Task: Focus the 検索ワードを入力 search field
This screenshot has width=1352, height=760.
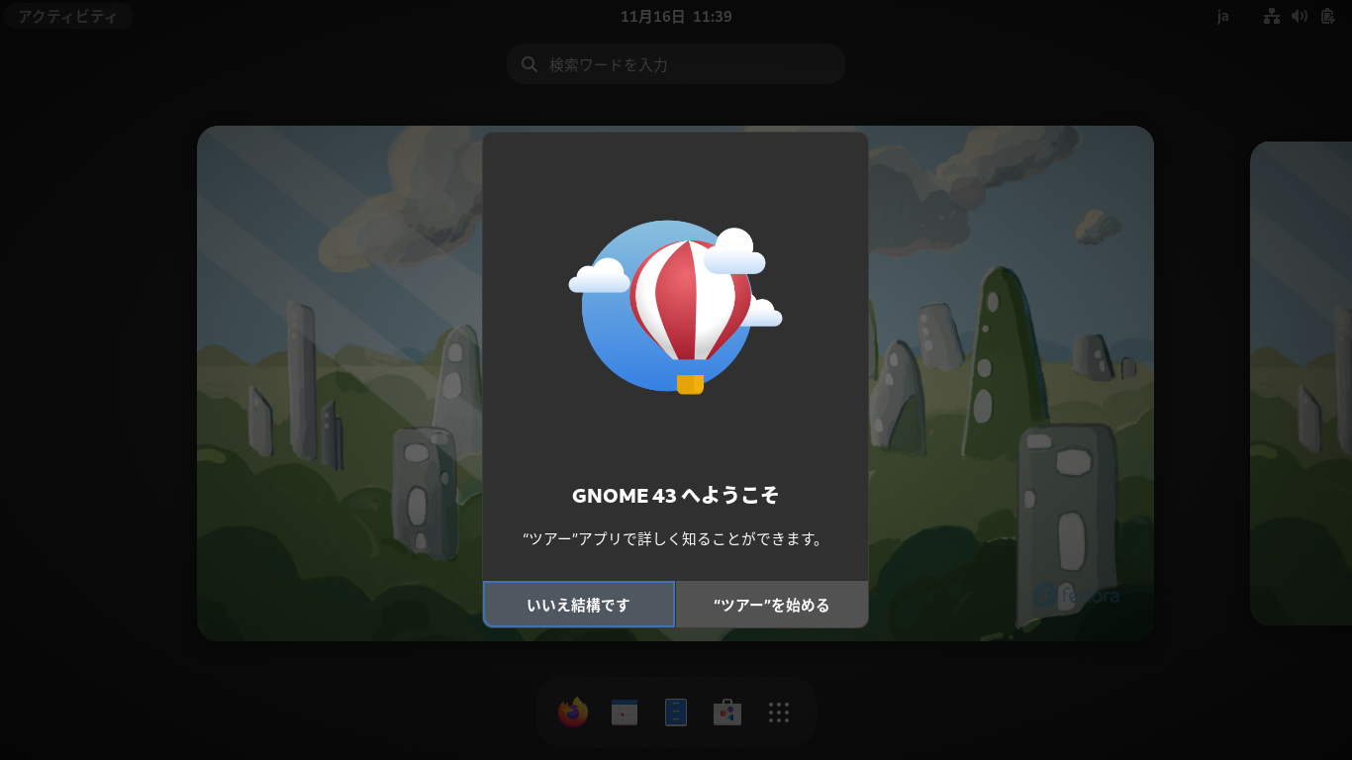Action: 676,64
